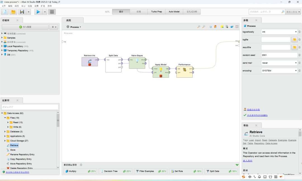302x181 pixels.
Task: Open the workspace scope dropdown next to search
Action: click(293, 12)
